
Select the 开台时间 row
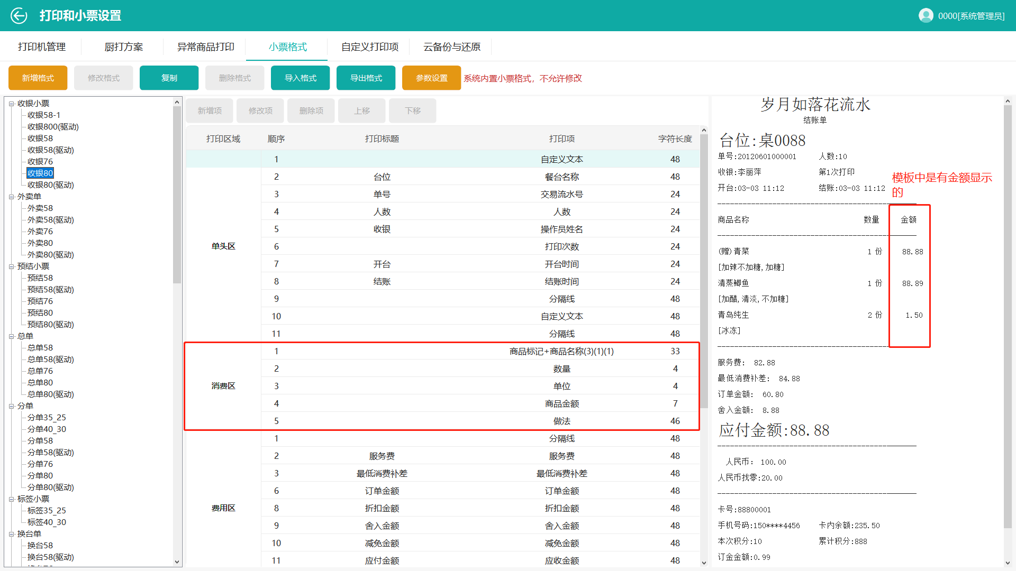click(x=480, y=264)
